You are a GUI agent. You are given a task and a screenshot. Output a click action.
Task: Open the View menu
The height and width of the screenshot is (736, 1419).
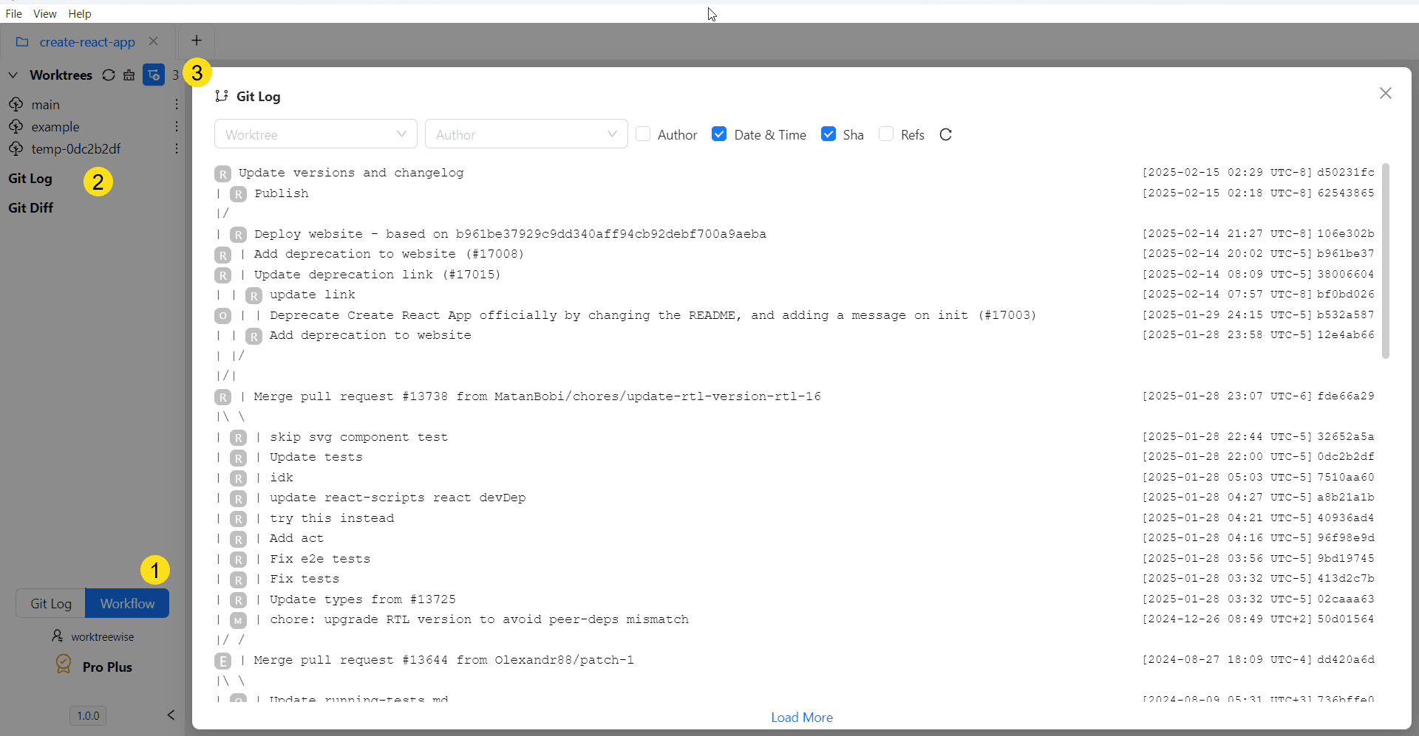coord(45,13)
